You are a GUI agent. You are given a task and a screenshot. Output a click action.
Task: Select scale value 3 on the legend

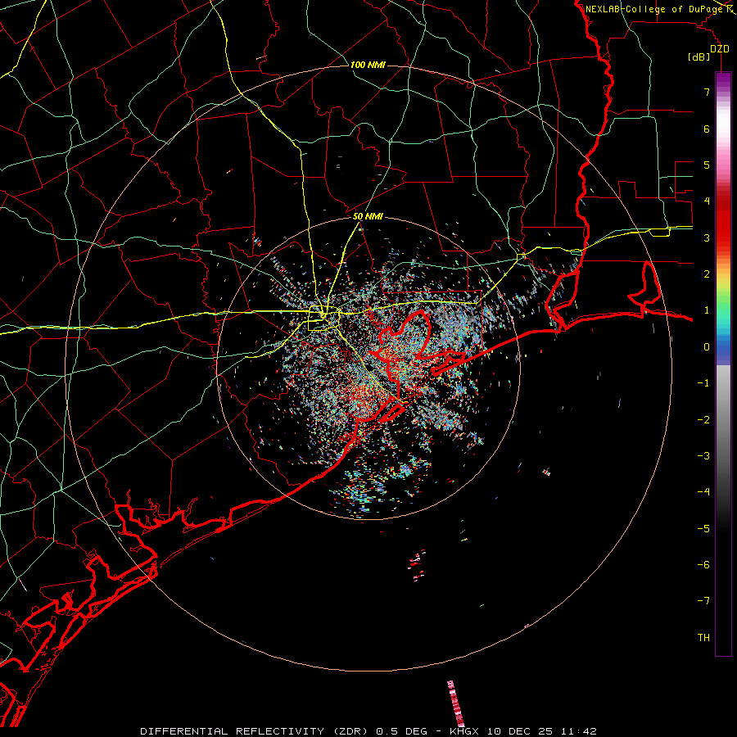click(x=707, y=237)
